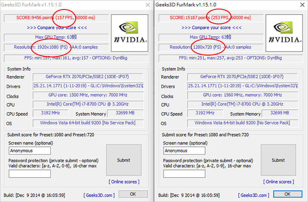This screenshot has height=202, width=308.
Task: Focus the Anonymous screen name field, left window
Action: (29, 150)
